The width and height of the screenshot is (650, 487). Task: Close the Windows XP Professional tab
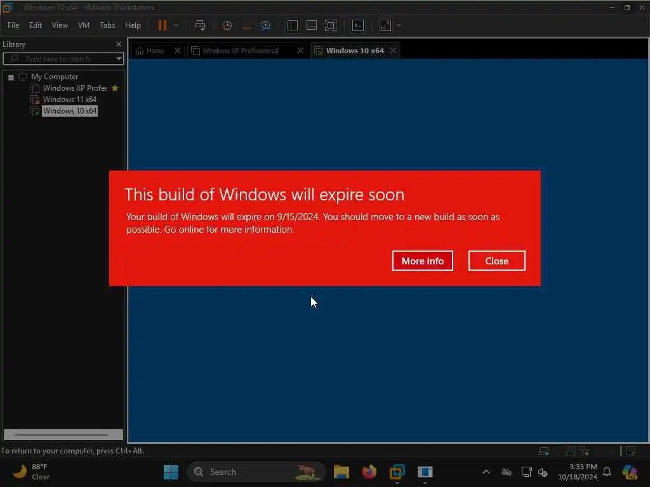(x=300, y=51)
